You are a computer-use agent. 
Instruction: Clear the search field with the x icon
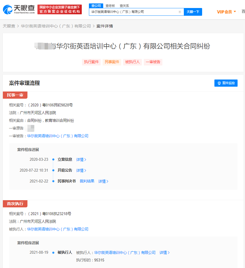180,12
